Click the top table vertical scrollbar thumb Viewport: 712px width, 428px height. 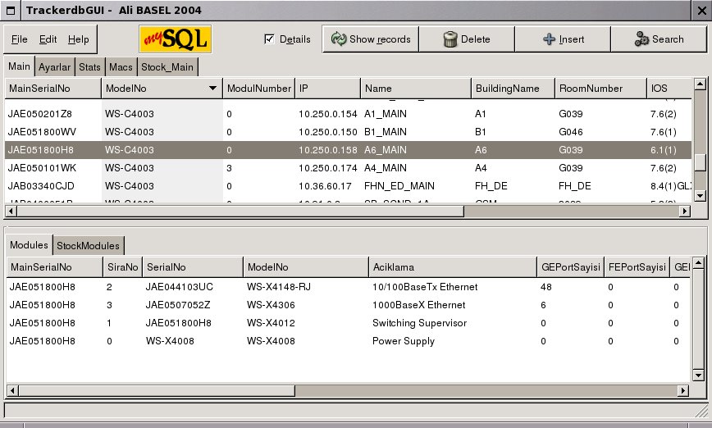[x=700, y=162]
